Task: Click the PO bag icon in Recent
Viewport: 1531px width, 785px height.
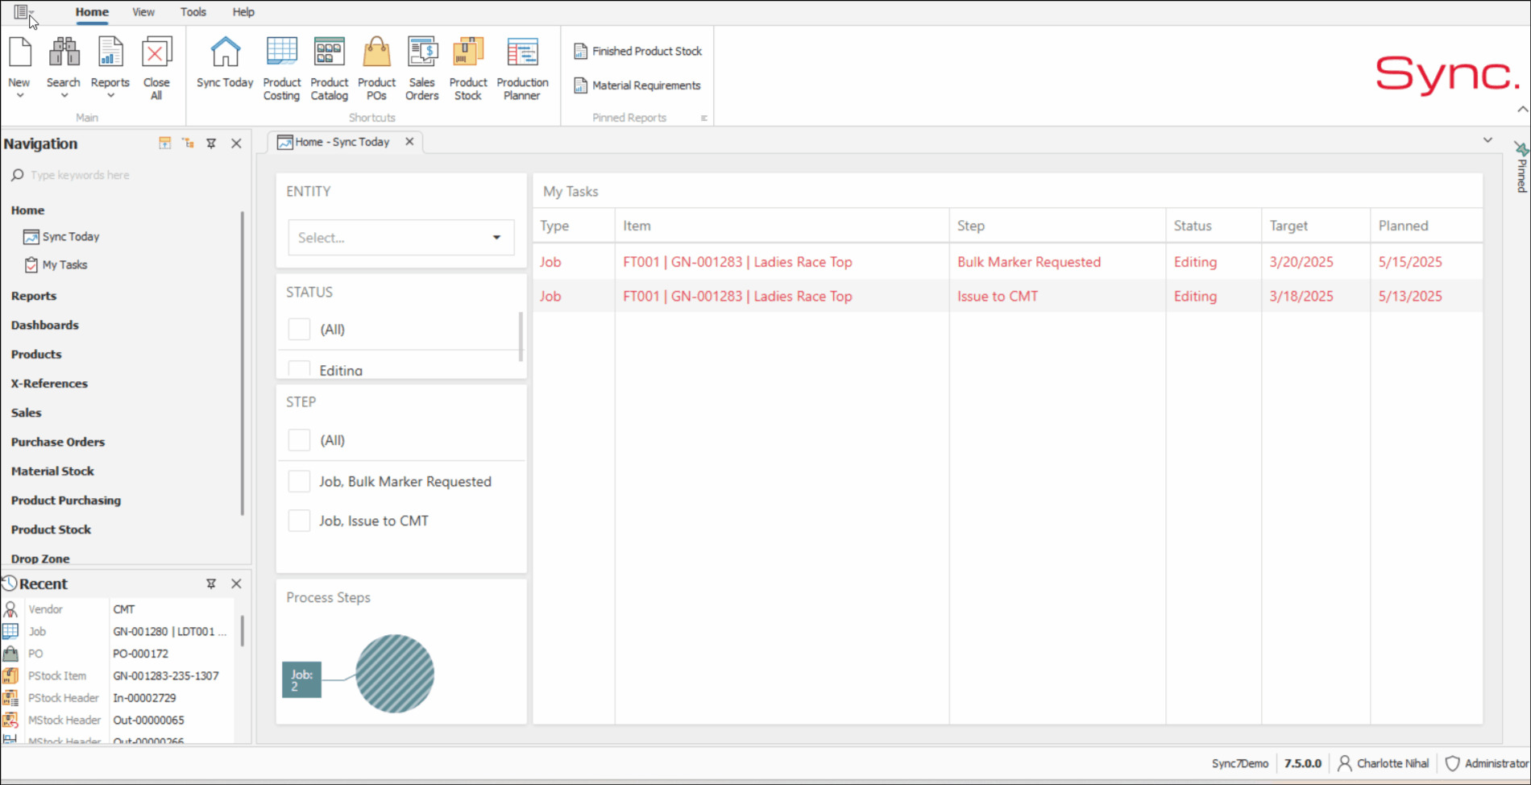Action: (10, 654)
